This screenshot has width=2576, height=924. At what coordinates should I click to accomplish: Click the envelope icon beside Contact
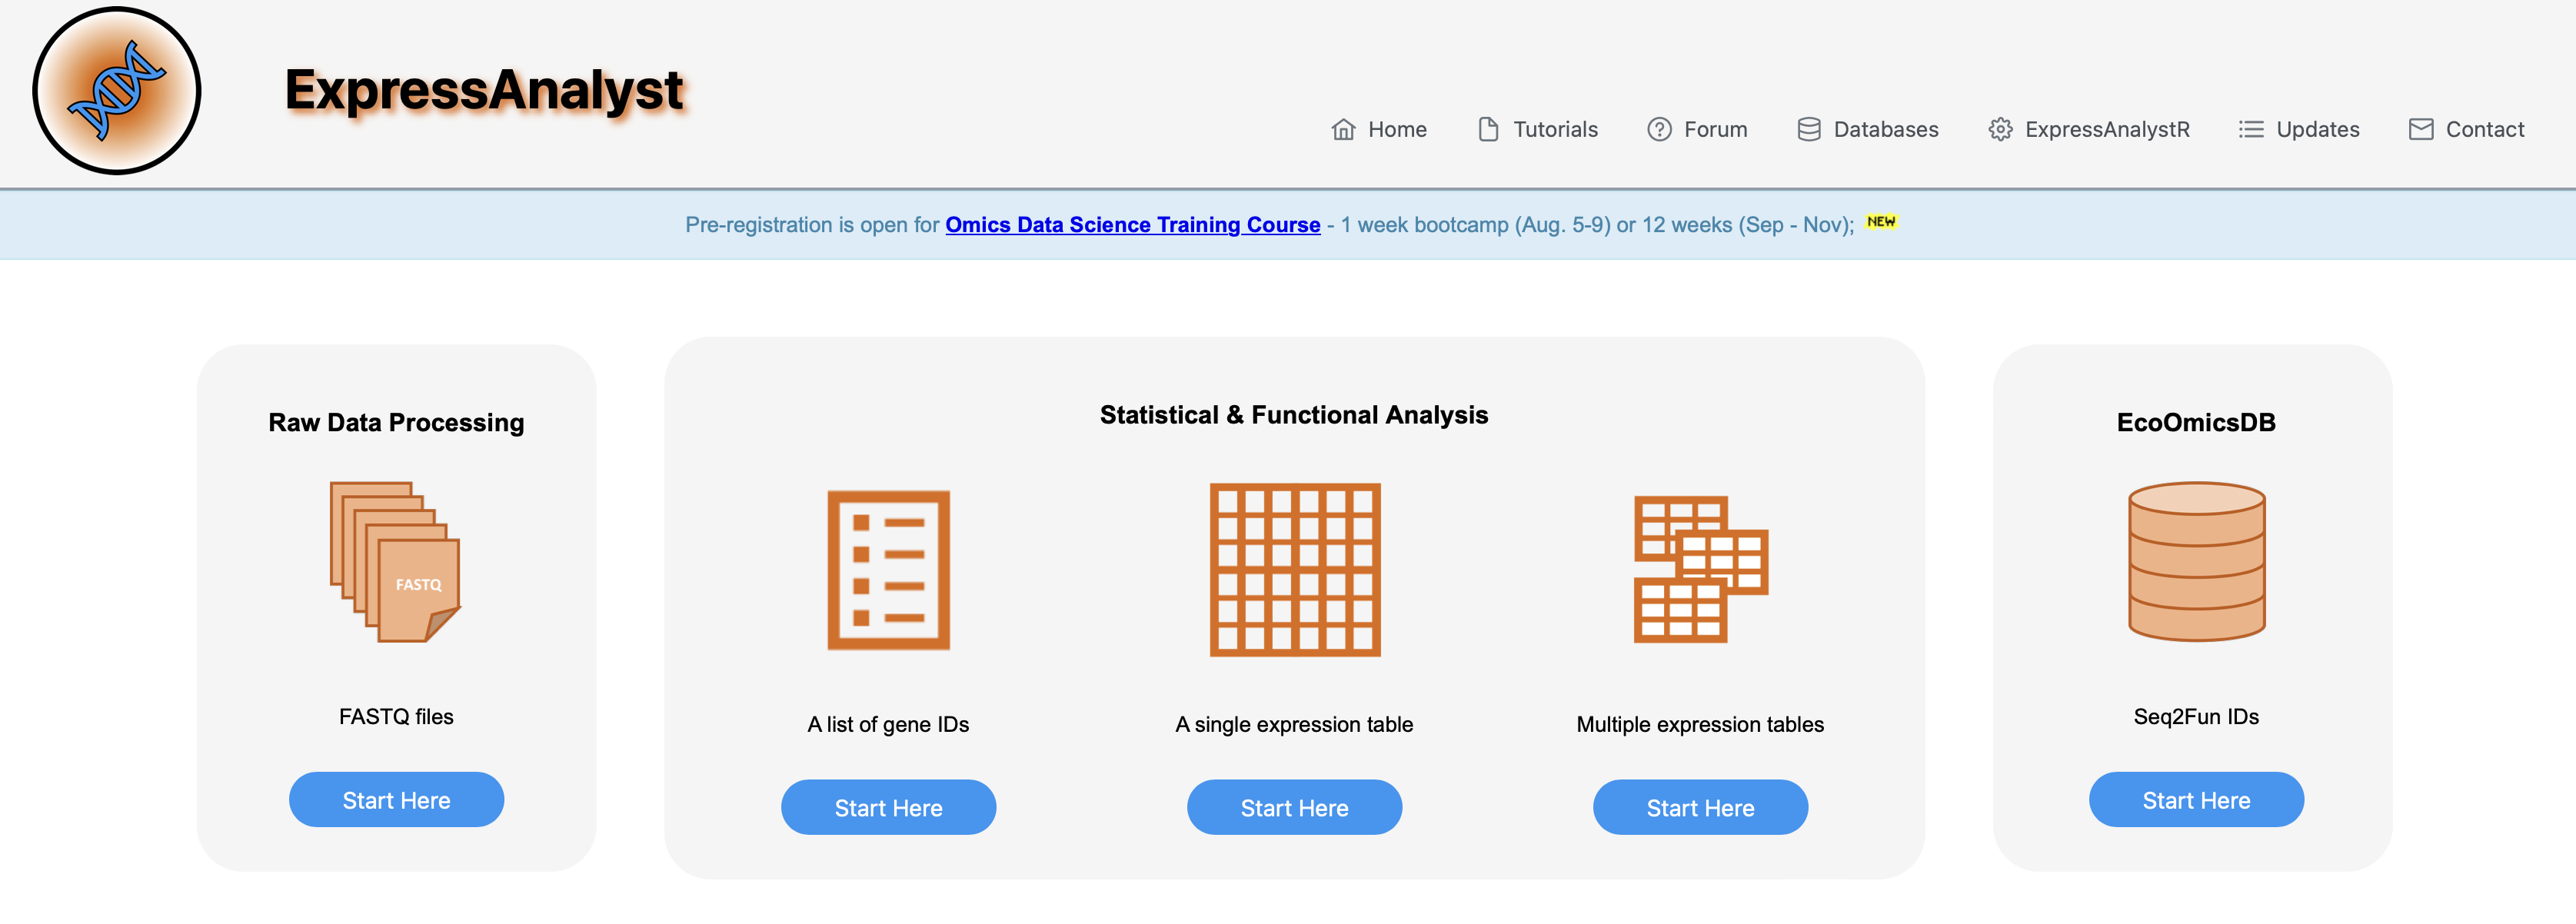pos(2420,130)
